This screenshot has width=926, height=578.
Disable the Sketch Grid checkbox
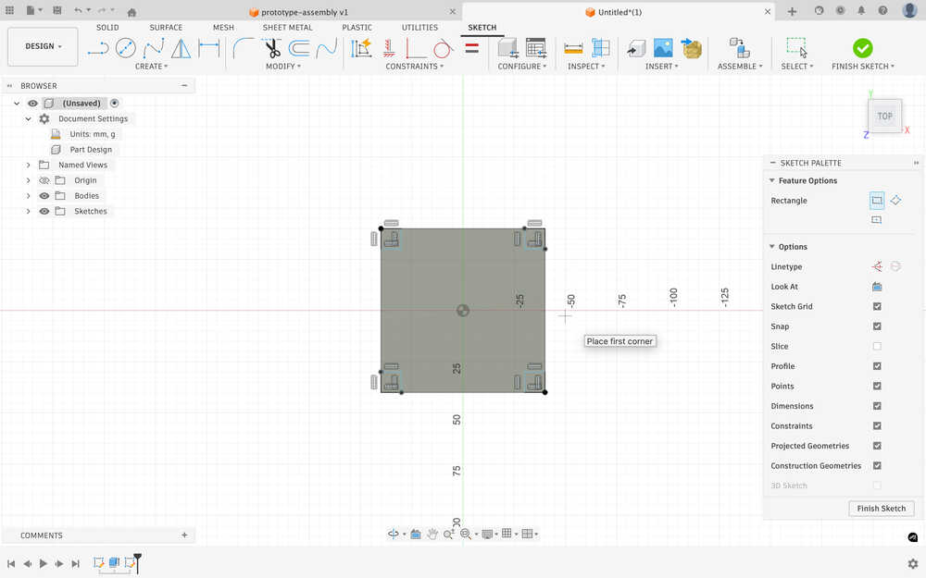(x=877, y=307)
